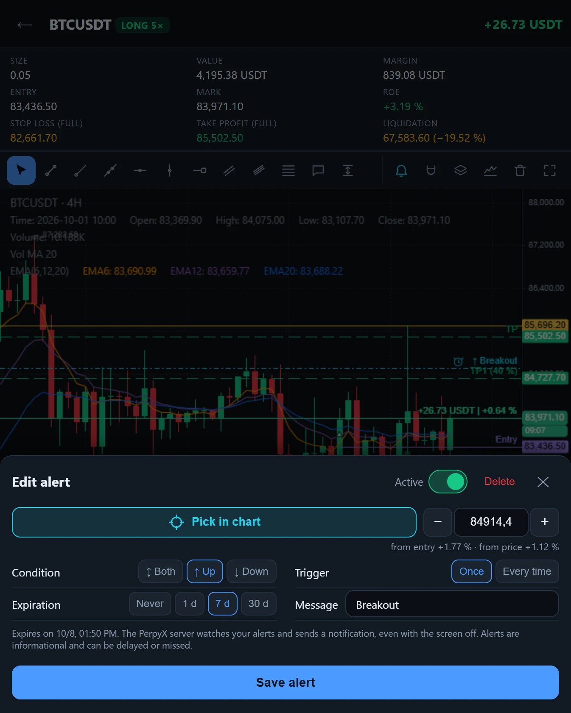Set Condition to Down
Screen dimensions: 571x713
point(252,571)
